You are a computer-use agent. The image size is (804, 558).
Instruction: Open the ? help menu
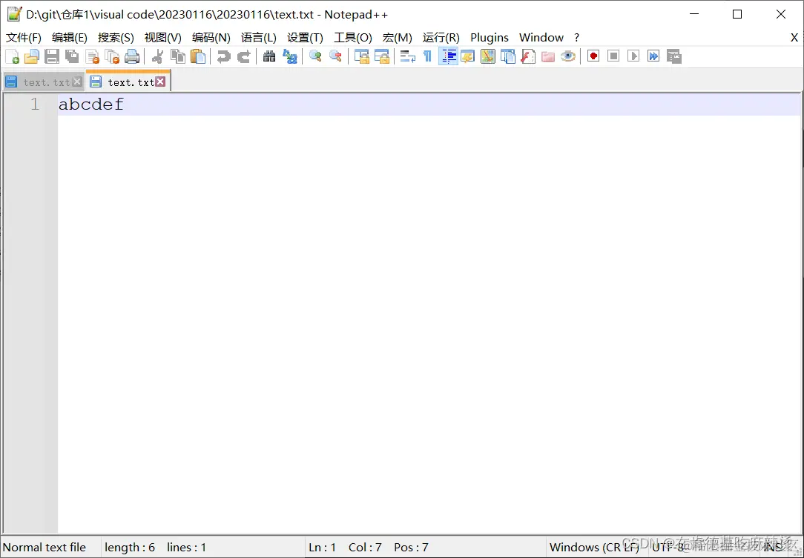point(577,37)
